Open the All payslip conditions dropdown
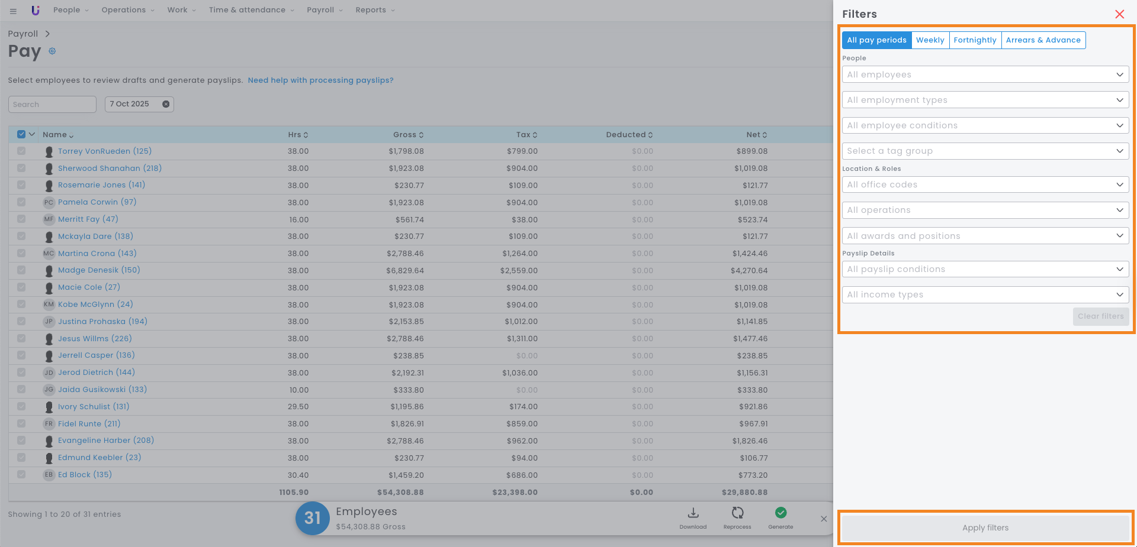 (985, 269)
